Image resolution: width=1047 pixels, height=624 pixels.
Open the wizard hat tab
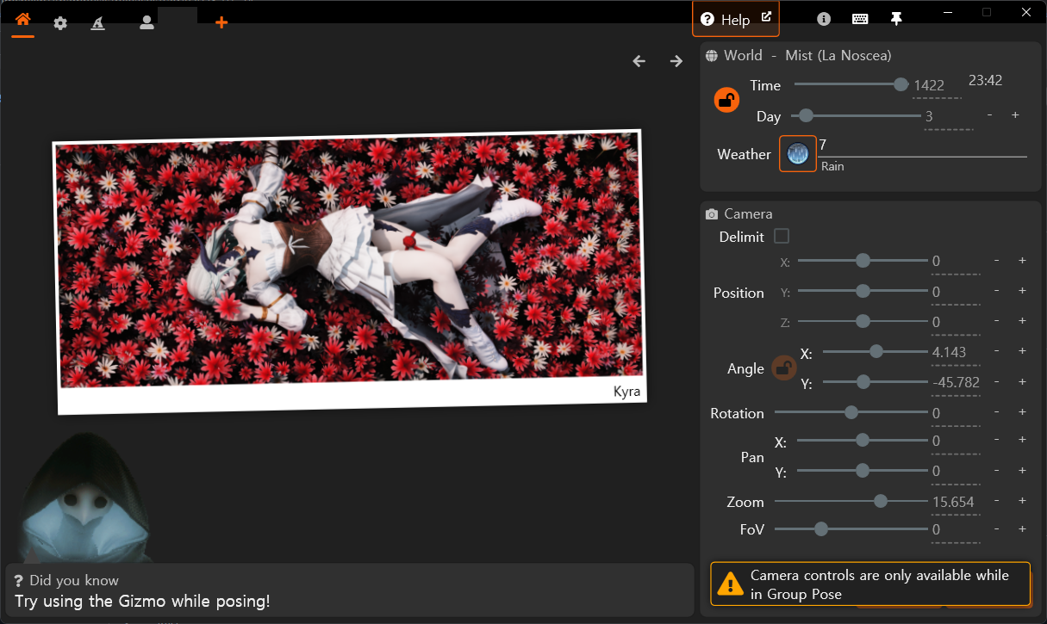[x=98, y=23]
